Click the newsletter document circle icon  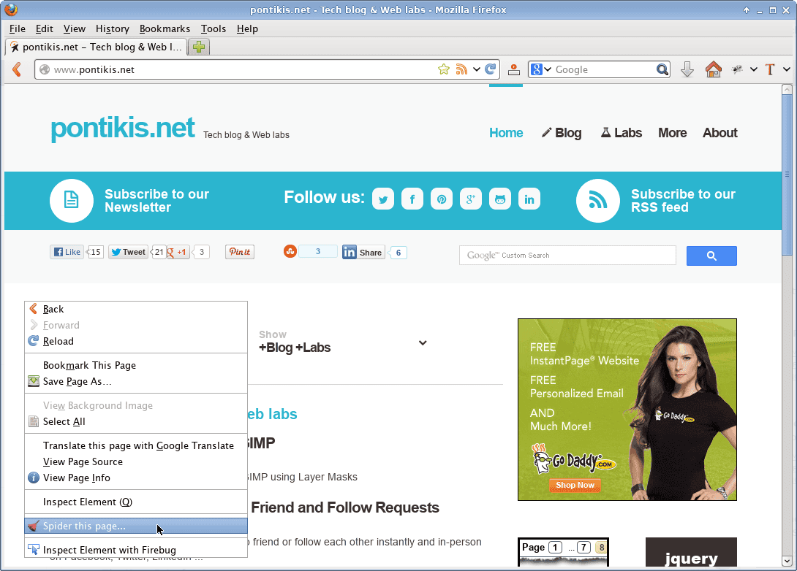(x=72, y=201)
